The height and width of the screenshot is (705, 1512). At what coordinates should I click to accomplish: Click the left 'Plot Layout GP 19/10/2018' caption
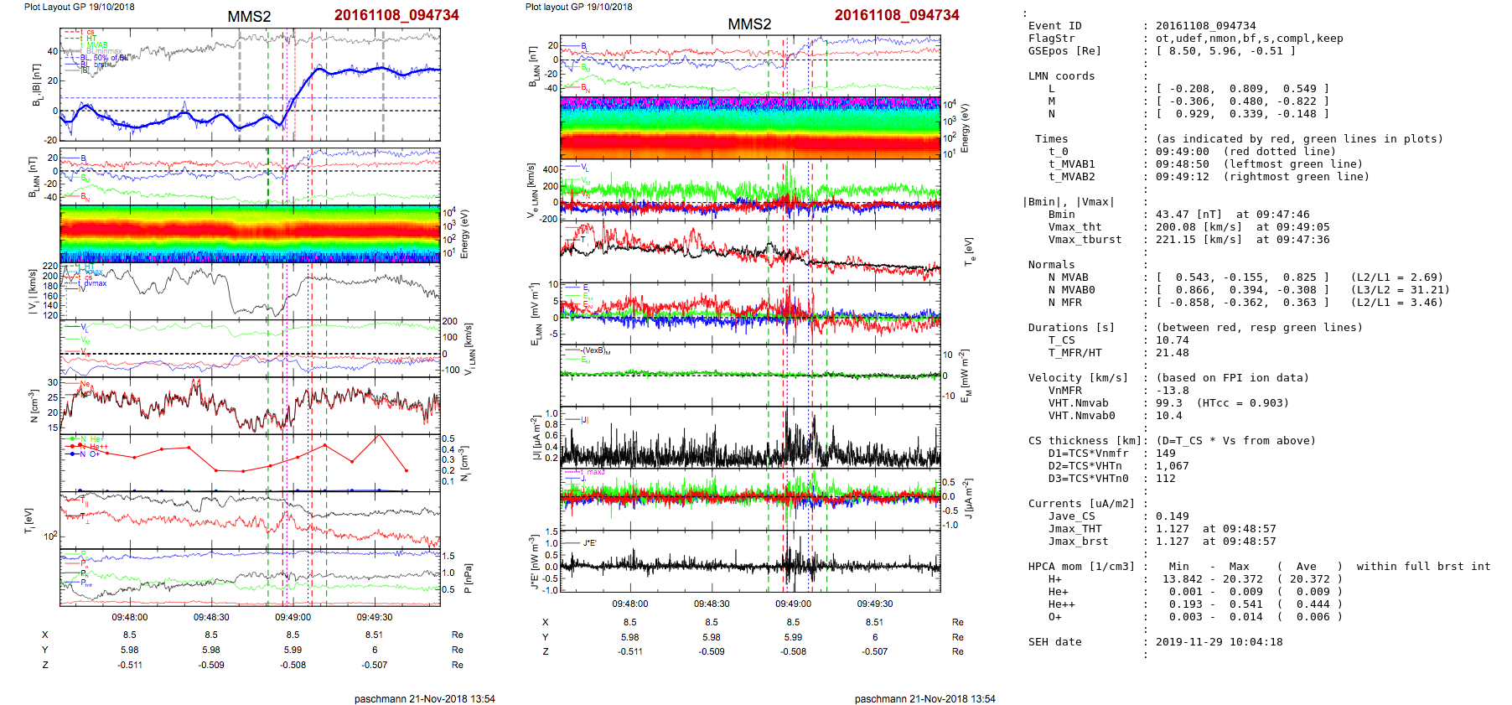(79, 7)
